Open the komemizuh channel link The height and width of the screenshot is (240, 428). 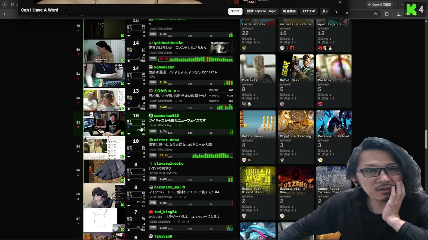[x=164, y=67]
